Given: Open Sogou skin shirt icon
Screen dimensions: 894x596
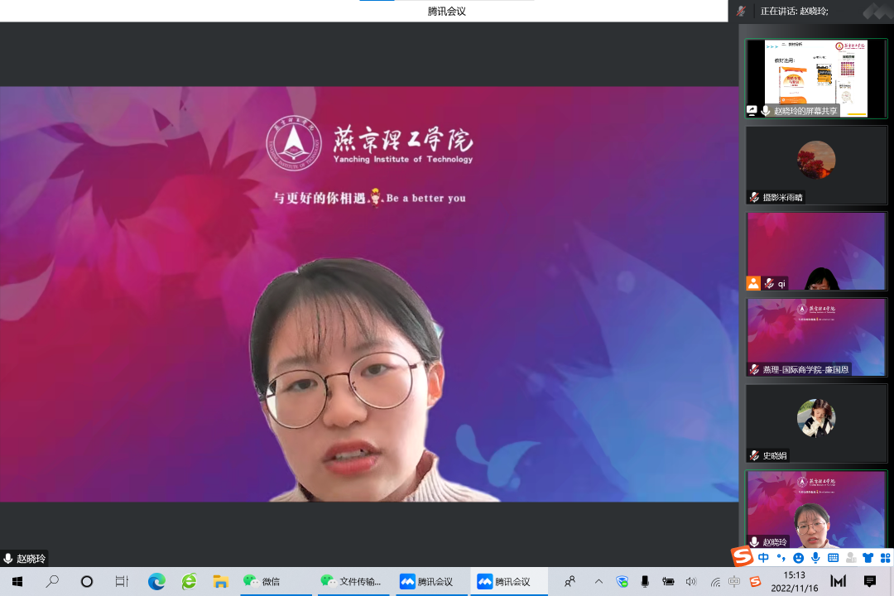Looking at the screenshot, I should [868, 558].
